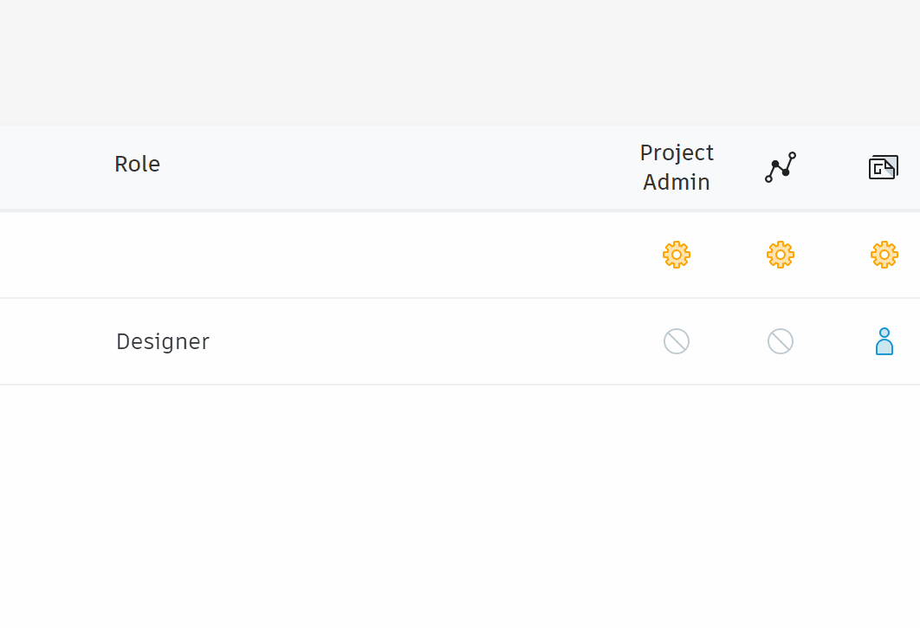Click the header cell space left of Role
920x628 pixels.
52,167
